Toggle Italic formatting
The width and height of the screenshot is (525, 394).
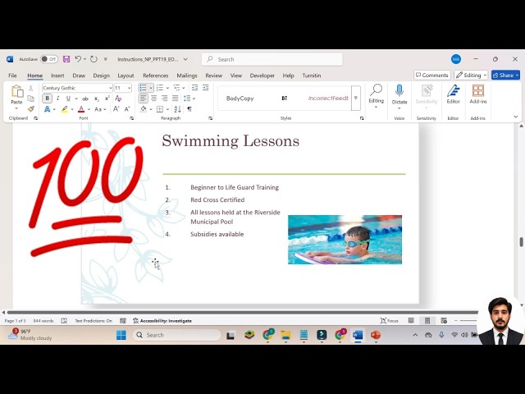coord(58,98)
